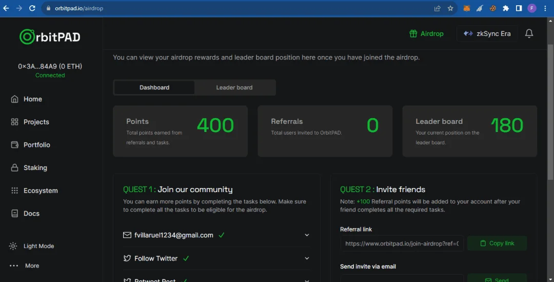Switch to the Leader board tab
554x282 pixels.
234,87
